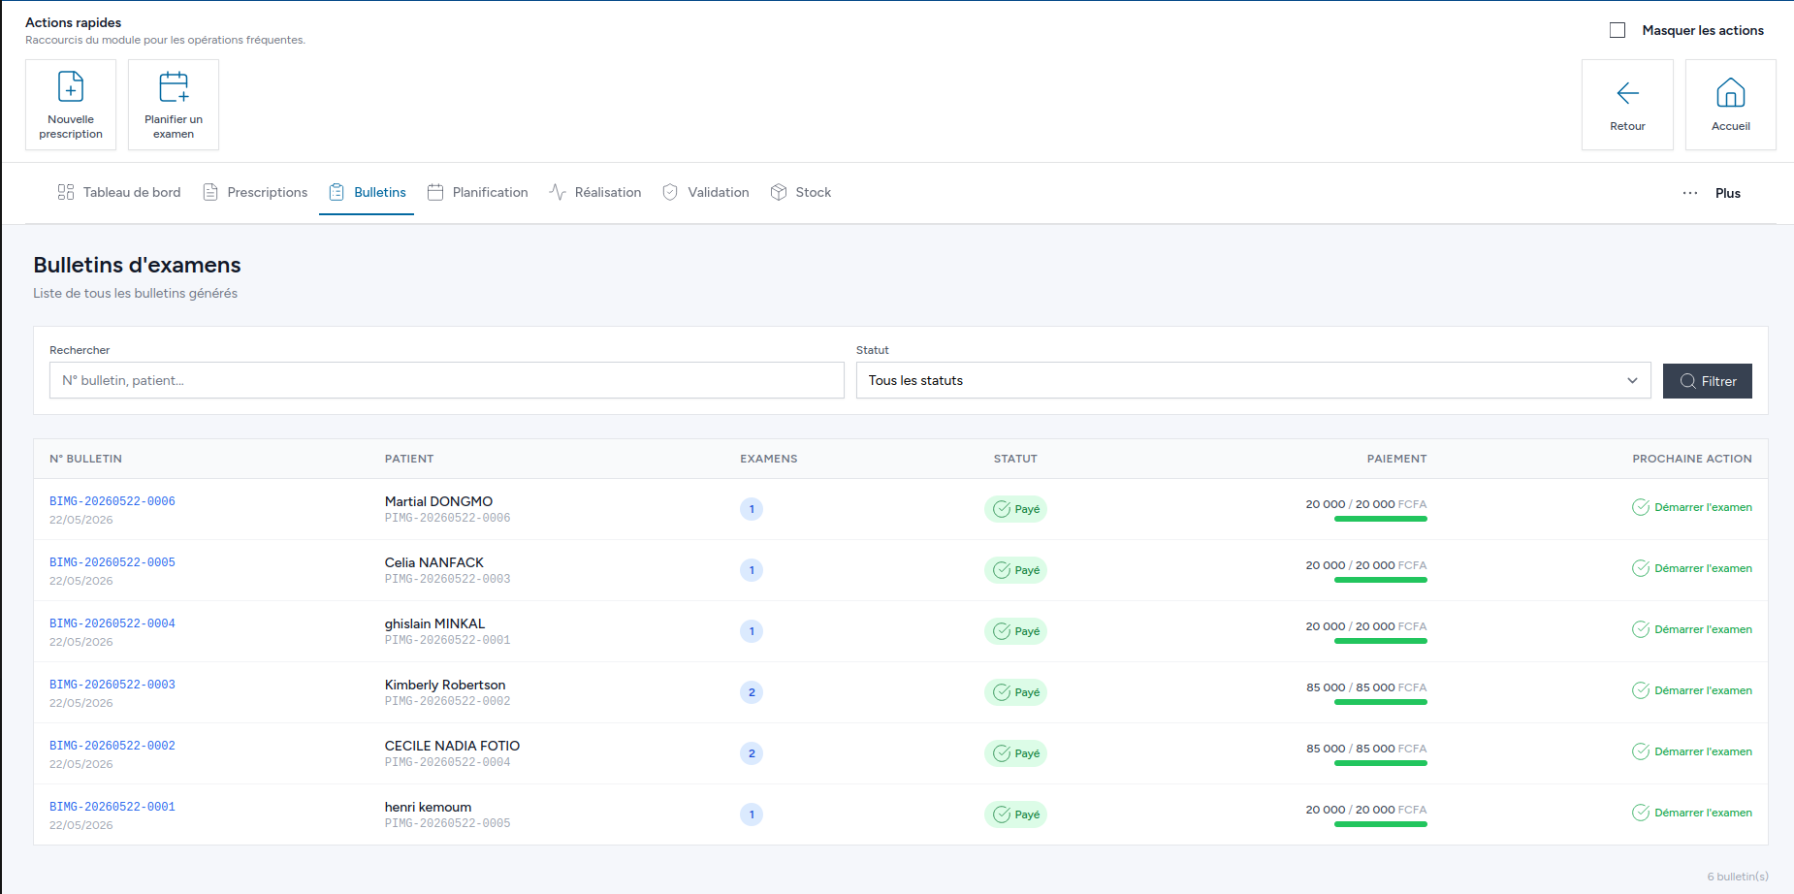Click patient name henri kemoum
Viewport: 1794px width, 894px height.
click(428, 807)
